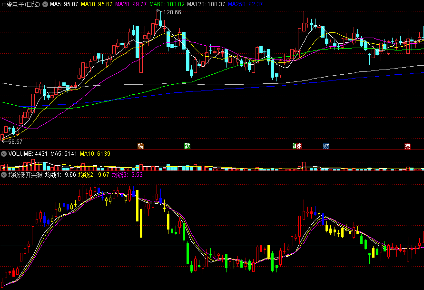Viewport: 424px width, 290px height.
Task: Select the MA120: 100.37 label
Action: pyautogui.click(x=206, y=4)
